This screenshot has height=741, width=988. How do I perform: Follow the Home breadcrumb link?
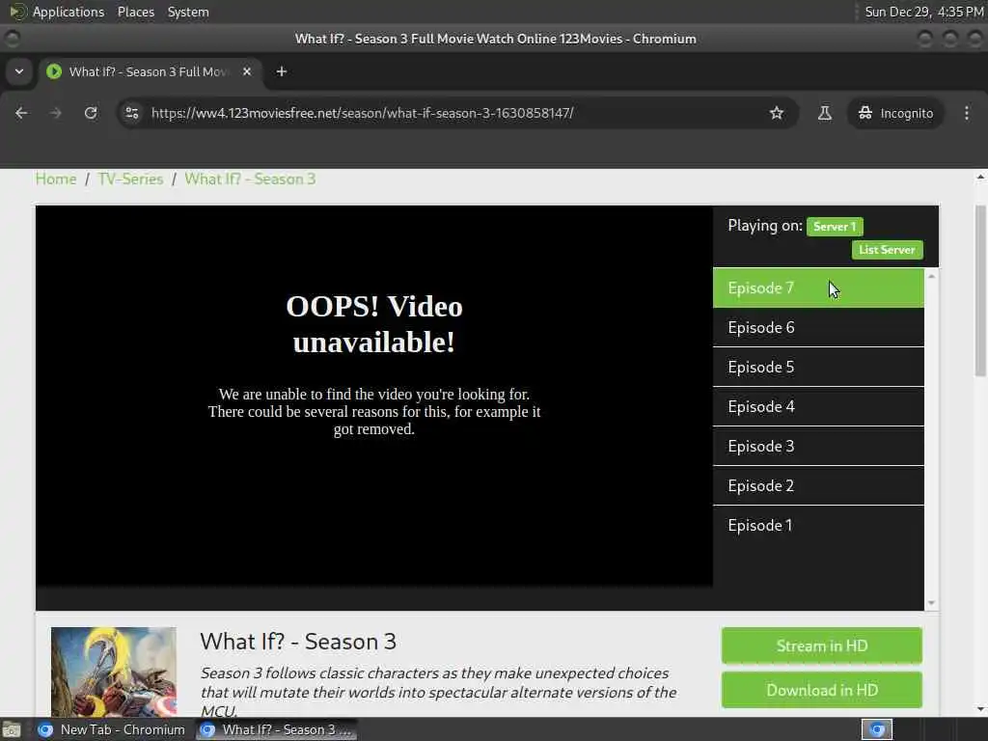(55, 178)
